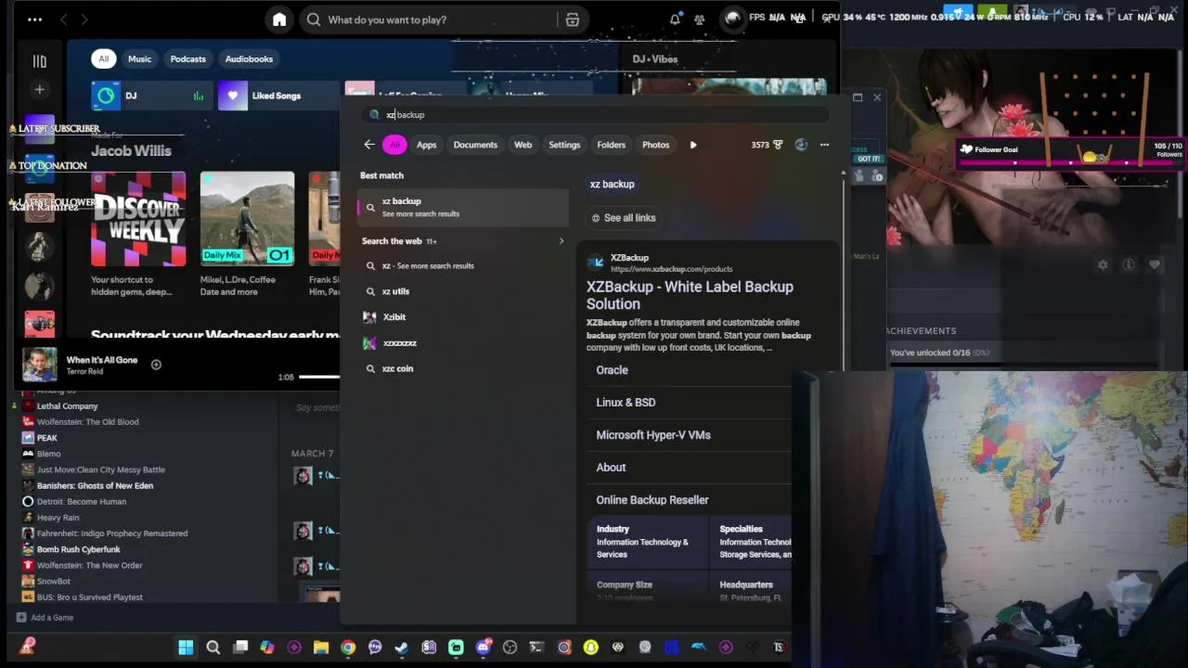Click Spotify create playlist plus button

39,90
